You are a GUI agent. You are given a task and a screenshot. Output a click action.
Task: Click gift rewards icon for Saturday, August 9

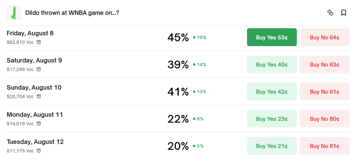click(39, 69)
